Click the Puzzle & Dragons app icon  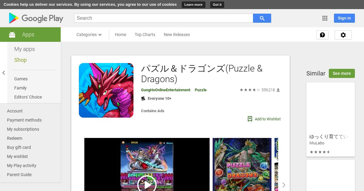106,90
